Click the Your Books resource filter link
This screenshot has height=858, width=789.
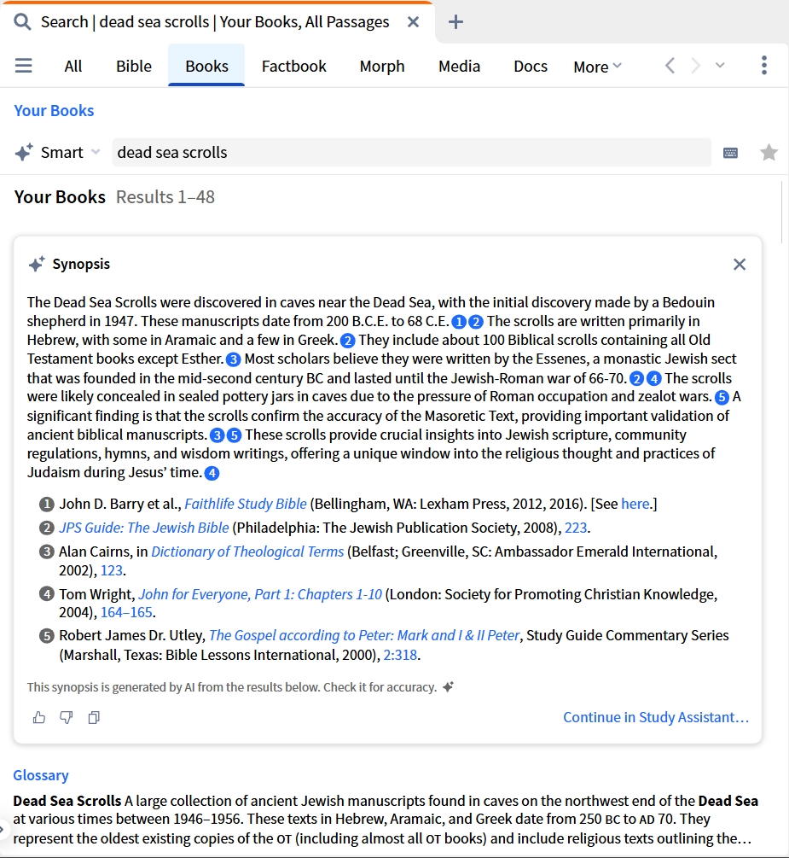click(x=54, y=110)
